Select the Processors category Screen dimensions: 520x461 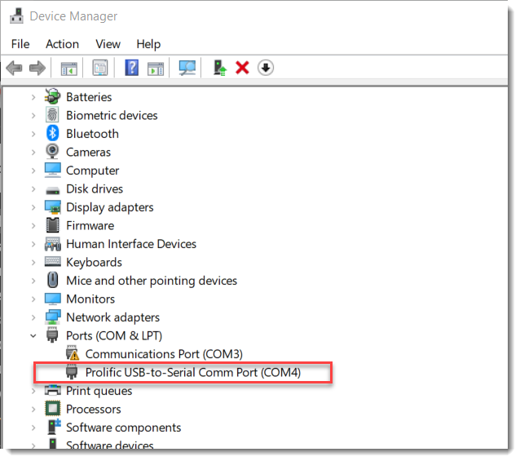(x=93, y=409)
